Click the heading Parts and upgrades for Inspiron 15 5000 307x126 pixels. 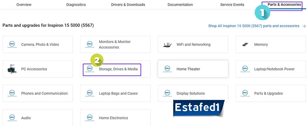coord(48,26)
